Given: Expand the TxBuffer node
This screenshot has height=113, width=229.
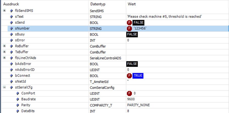Looking at the screenshot, I should [4, 52].
